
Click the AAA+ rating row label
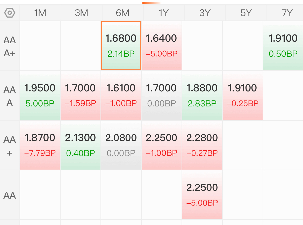click(10, 46)
